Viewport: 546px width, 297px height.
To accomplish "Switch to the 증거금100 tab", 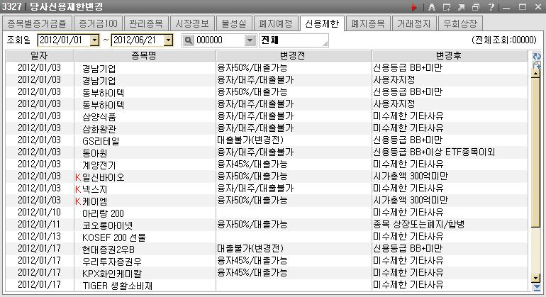I will pos(98,23).
